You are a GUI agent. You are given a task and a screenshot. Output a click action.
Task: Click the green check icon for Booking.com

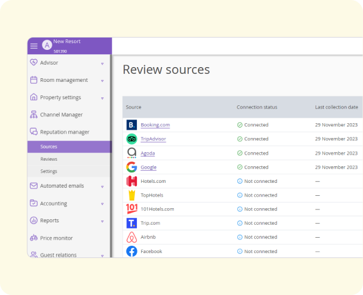click(240, 125)
